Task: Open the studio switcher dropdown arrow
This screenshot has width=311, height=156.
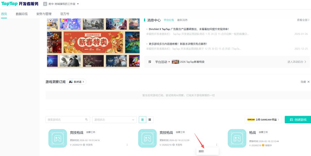Action: (78, 4)
